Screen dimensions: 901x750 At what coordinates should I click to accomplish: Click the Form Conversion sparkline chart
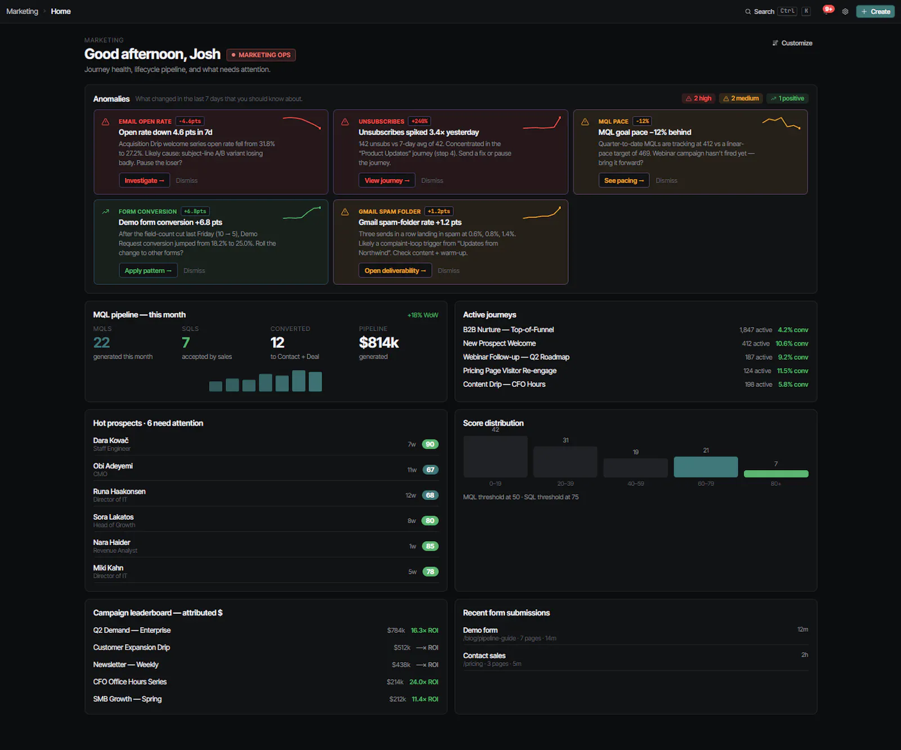(302, 213)
